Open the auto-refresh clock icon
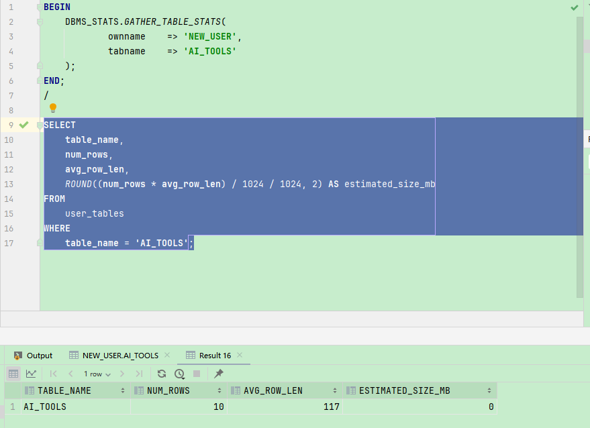This screenshot has height=428, width=590. pos(179,374)
